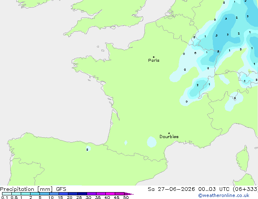Click the legend arrow tip beyond 50
Viewport: 258px width, 199px height.
129,194
